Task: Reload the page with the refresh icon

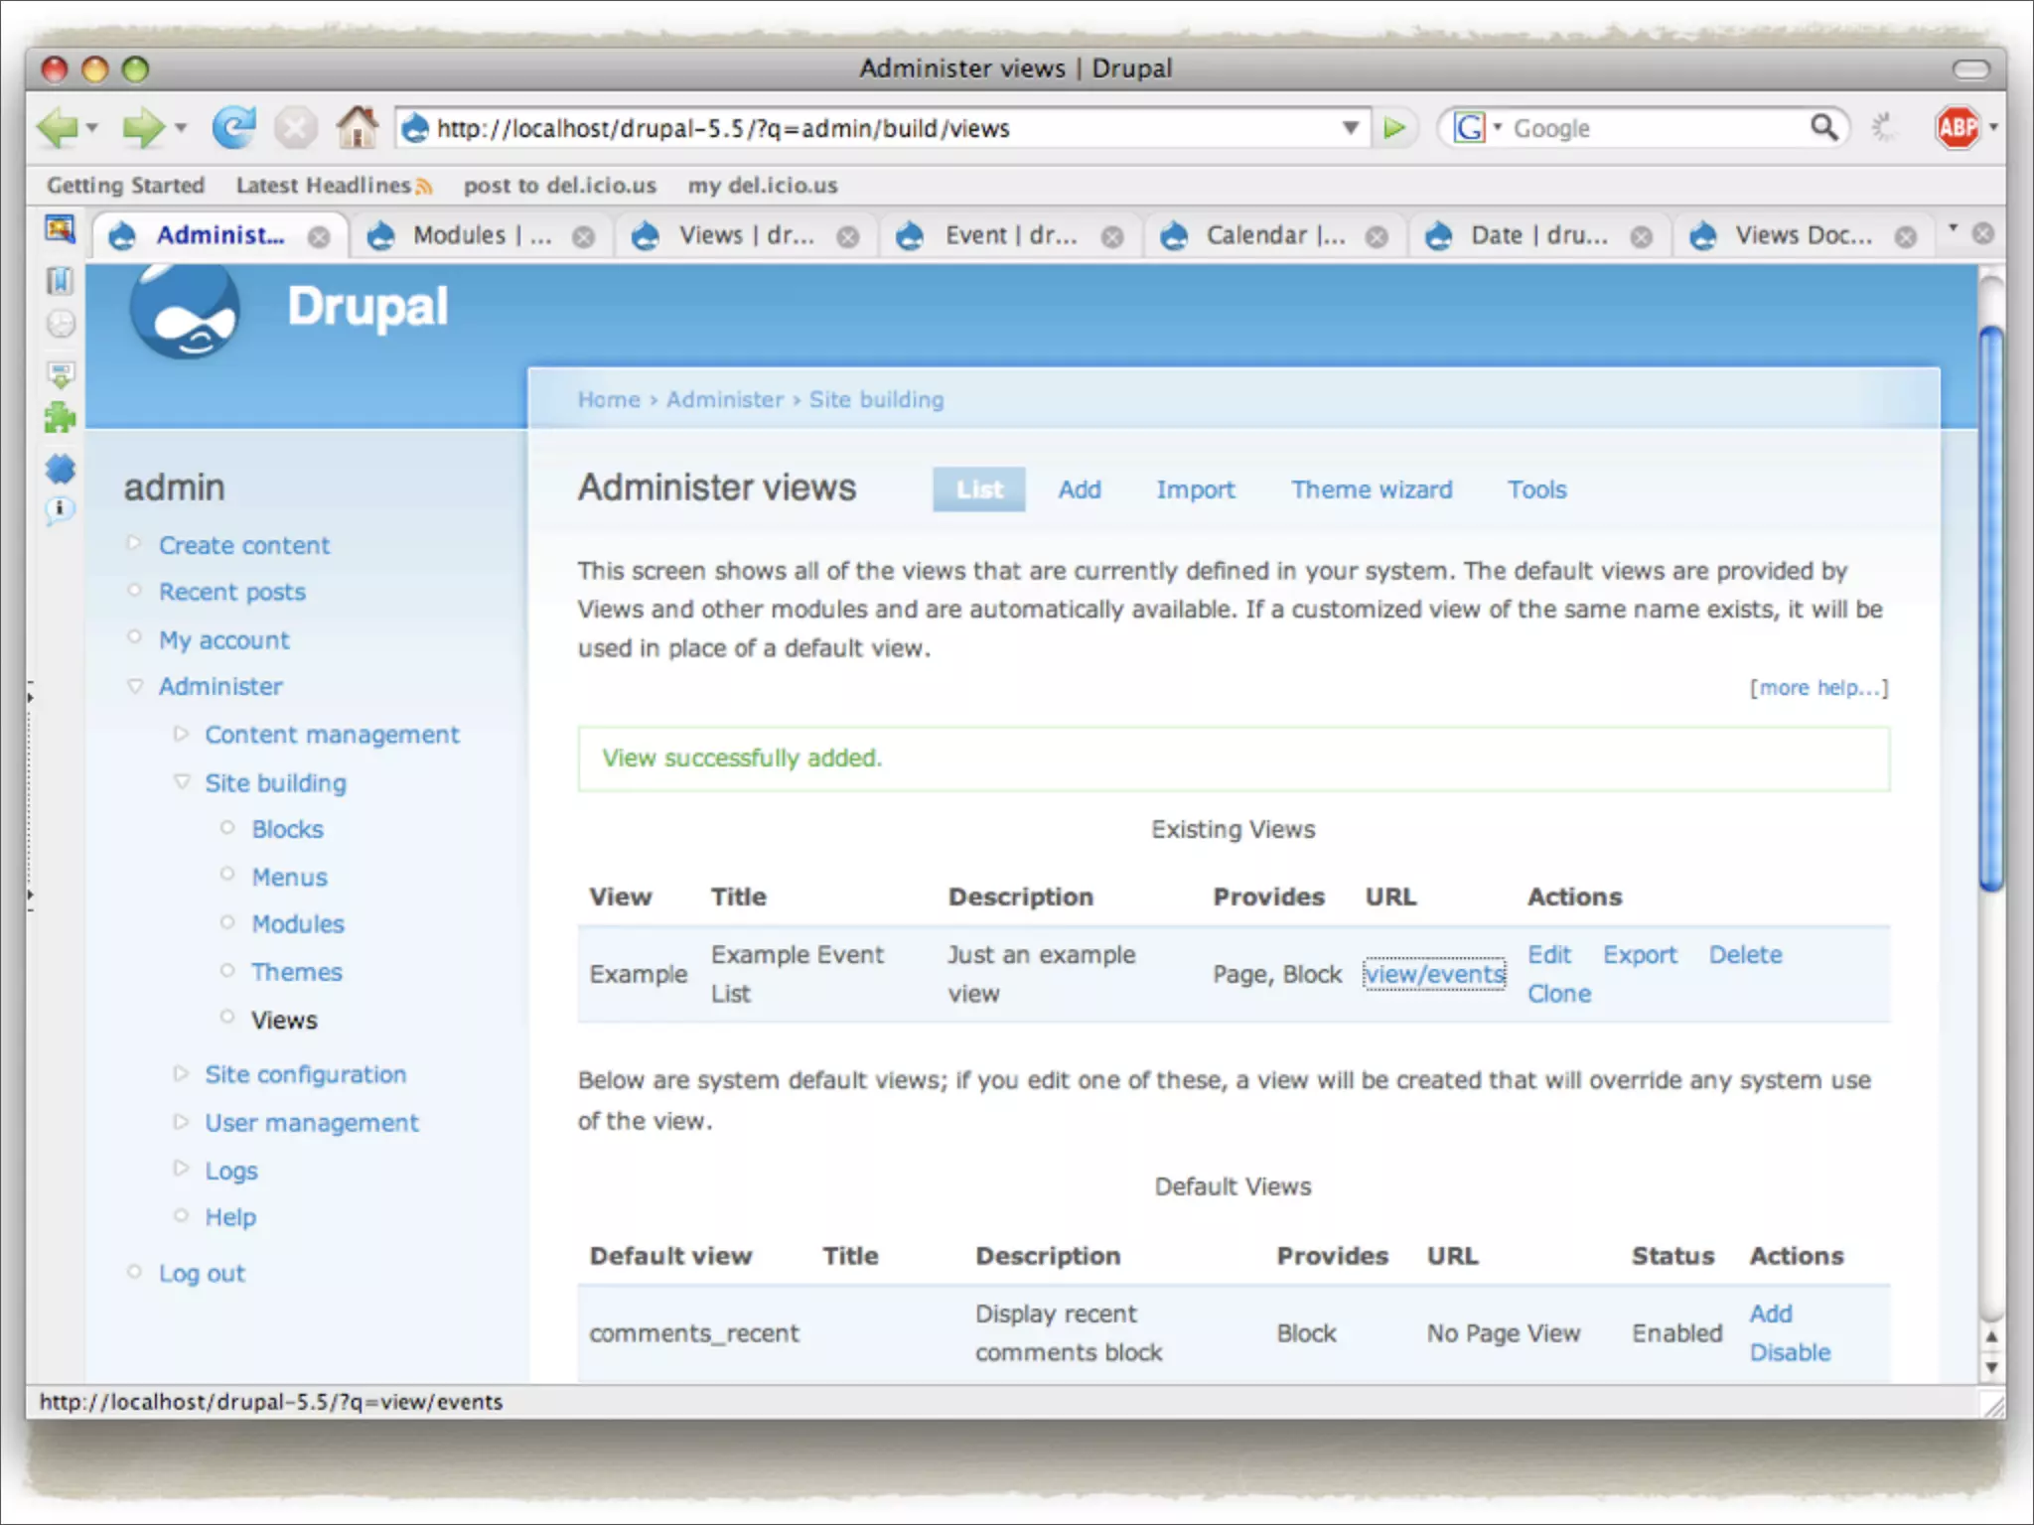Action: 234,128
